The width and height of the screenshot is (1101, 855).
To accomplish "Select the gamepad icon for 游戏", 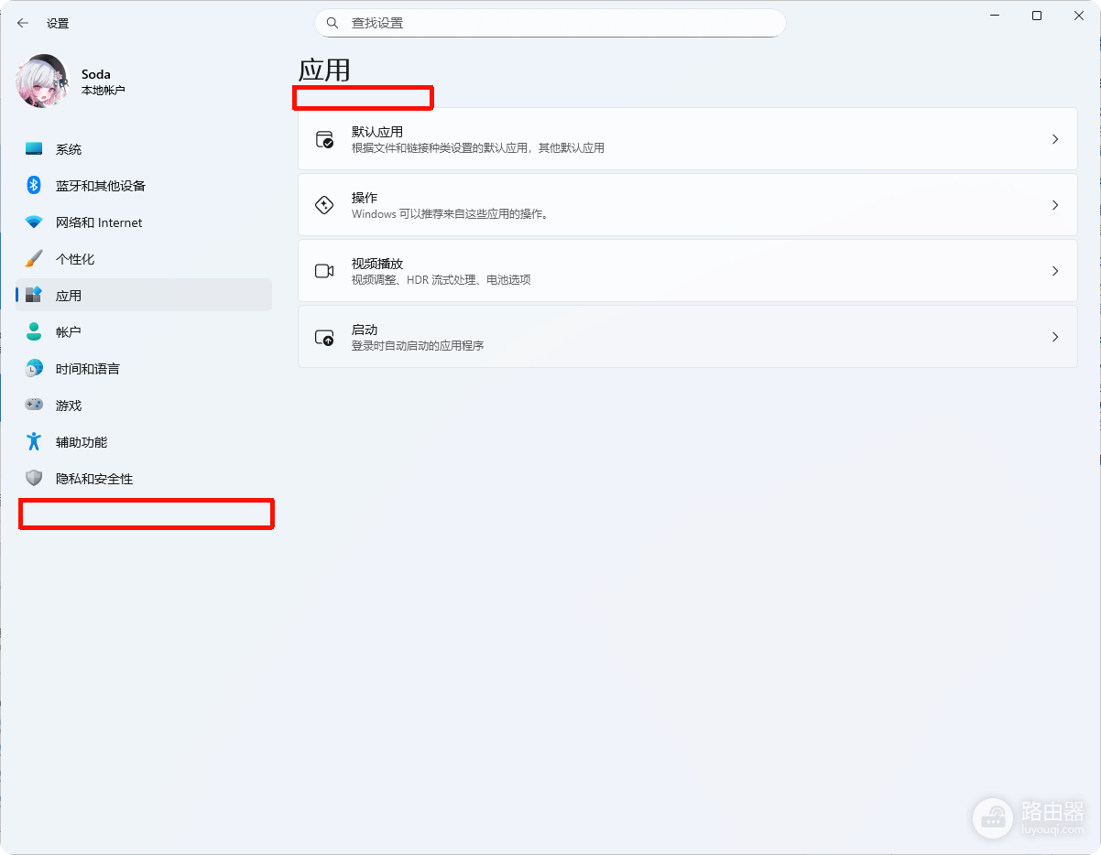I will coord(34,405).
